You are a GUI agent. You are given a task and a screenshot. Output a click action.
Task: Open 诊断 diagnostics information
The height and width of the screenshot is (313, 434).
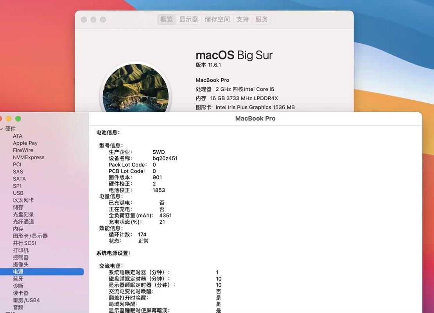click(x=17, y=286)
